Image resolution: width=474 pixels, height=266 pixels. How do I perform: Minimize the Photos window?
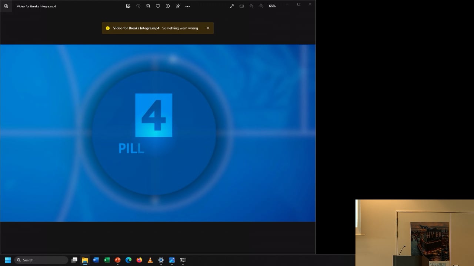coord(287,4)
